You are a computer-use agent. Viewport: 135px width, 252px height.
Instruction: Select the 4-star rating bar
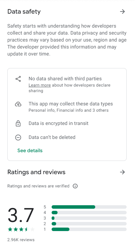89,213
